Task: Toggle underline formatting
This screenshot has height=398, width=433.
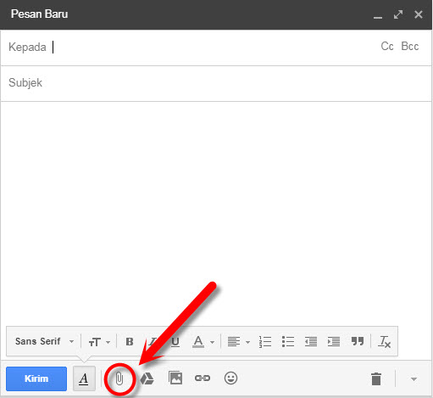Action: click(x=175, y=342)
